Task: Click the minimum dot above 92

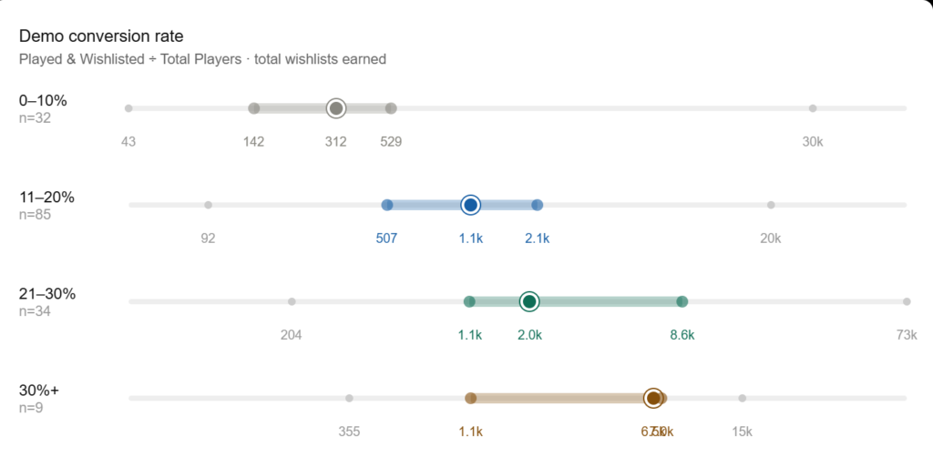Action: pos(209,205)
